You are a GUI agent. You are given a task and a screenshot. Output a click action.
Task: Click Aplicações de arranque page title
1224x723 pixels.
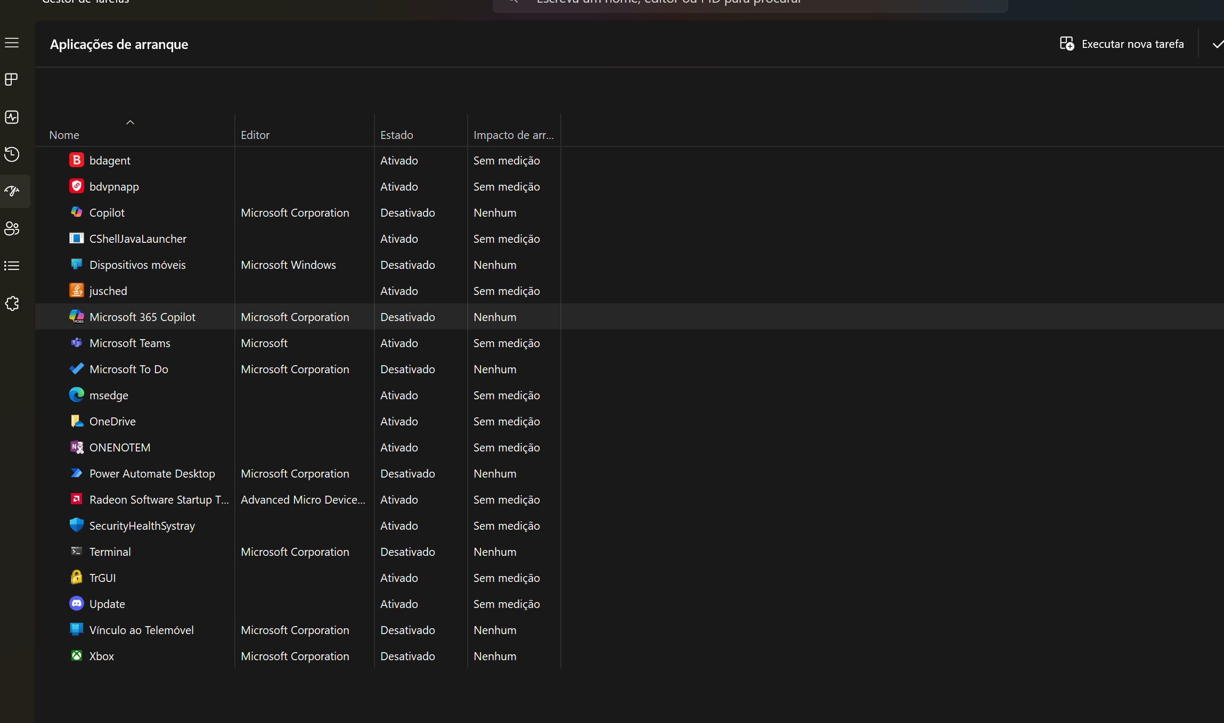[x=119, y=44]
